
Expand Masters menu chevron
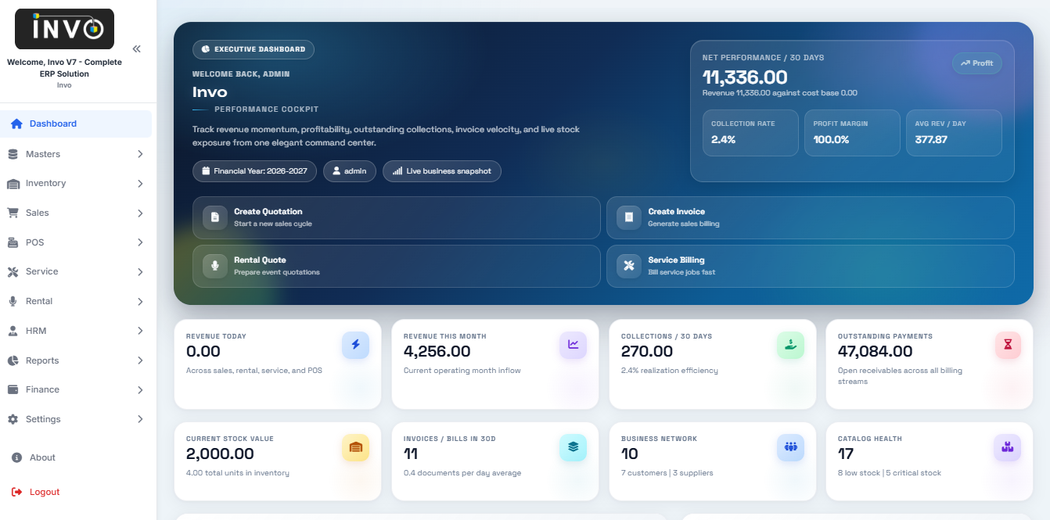click(x=140, y=154)
